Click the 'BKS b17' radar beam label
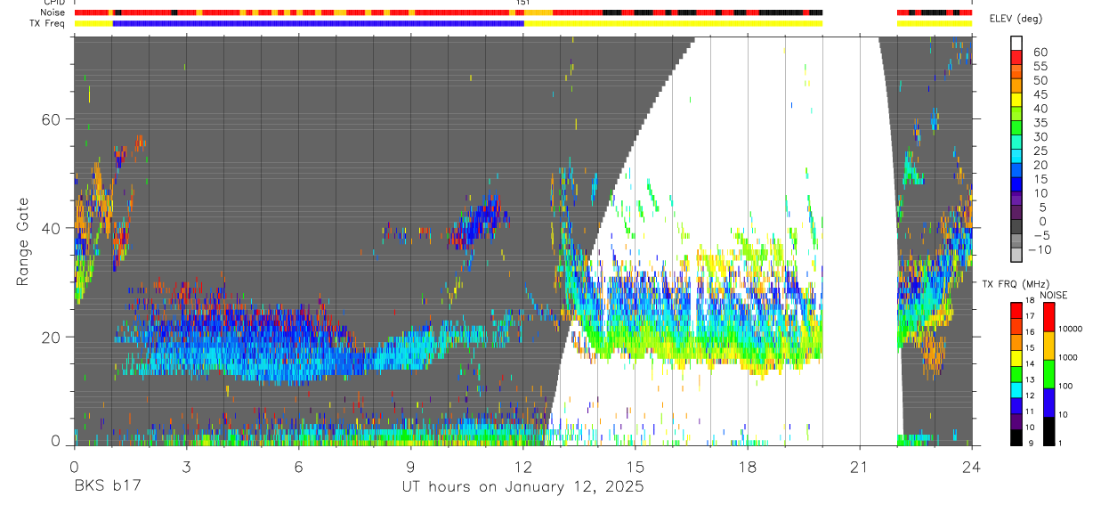Screen dimensions: 1093x505 [107, 487]
